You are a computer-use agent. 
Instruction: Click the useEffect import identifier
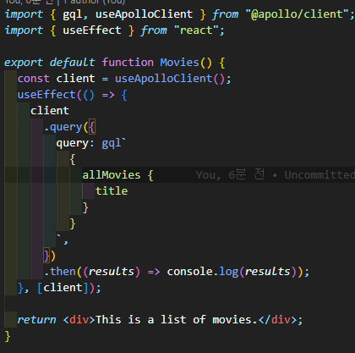tap(92, 30)
